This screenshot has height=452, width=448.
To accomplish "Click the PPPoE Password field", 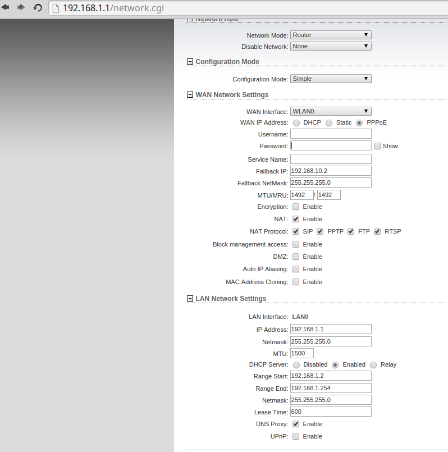I will [331, 145].
